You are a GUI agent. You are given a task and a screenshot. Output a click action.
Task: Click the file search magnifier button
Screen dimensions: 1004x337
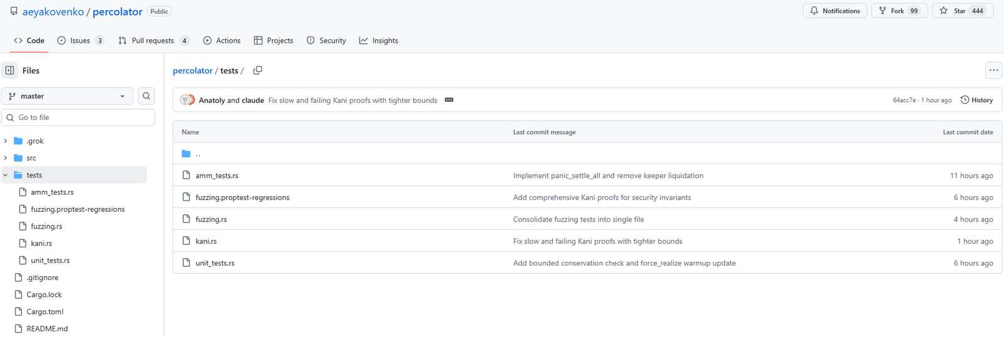click(146, 96)
